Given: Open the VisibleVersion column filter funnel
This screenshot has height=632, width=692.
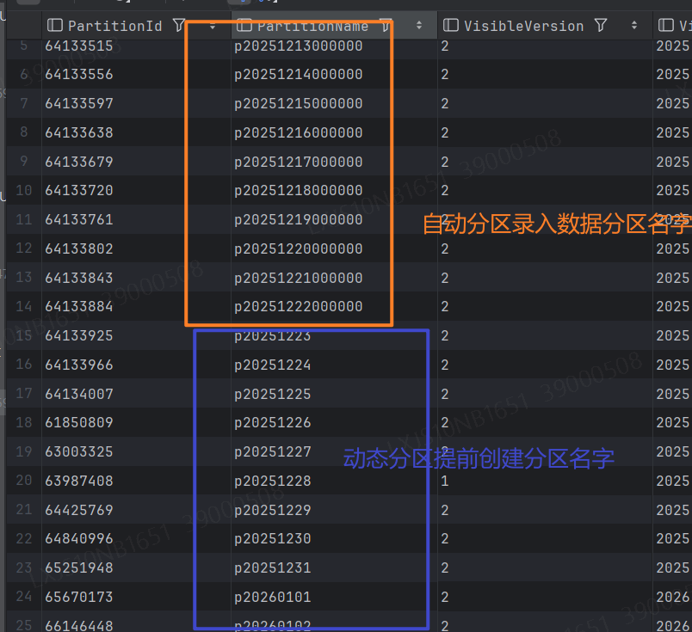Looking at the screenshot, I should coord(601,26).
